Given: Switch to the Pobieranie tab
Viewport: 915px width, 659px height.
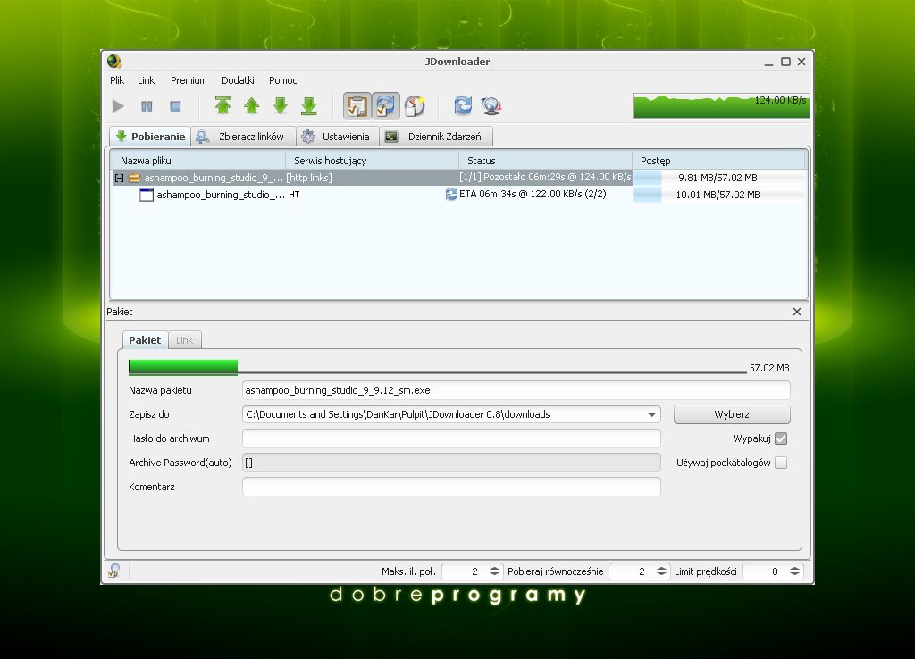Looking at the screenshot, I should tap(150, 137).
